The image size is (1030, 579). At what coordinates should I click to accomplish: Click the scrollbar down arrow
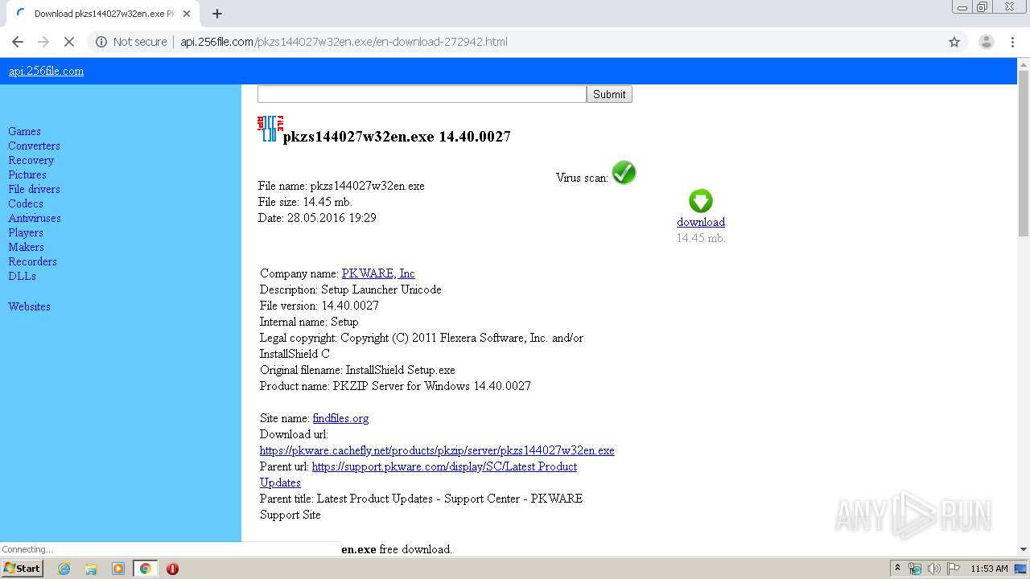coord(1024,549)
